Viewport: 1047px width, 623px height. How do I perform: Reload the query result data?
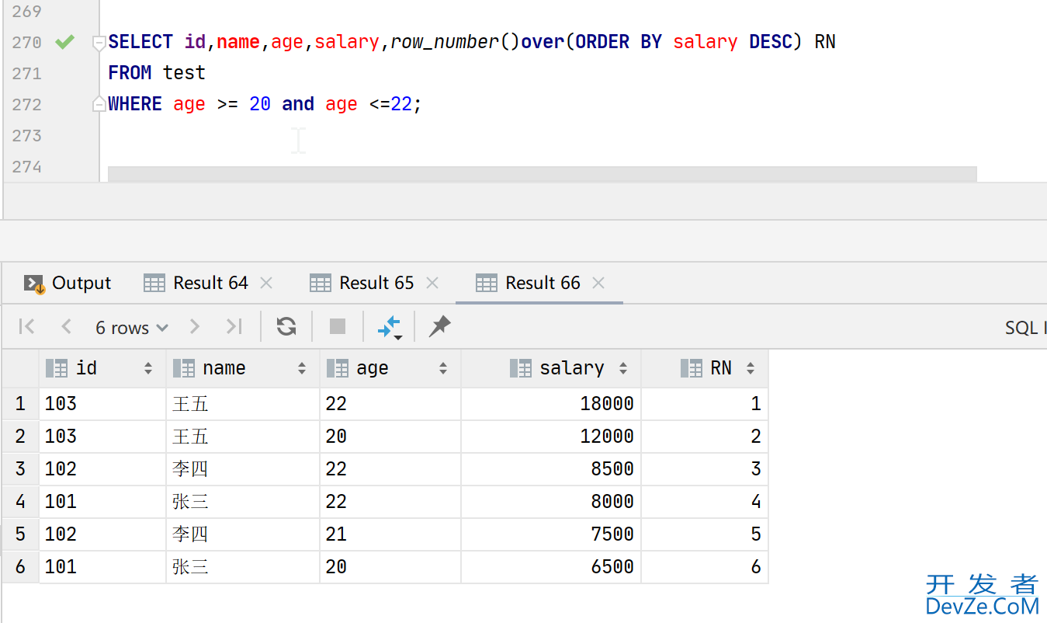(x=286, y=326)
